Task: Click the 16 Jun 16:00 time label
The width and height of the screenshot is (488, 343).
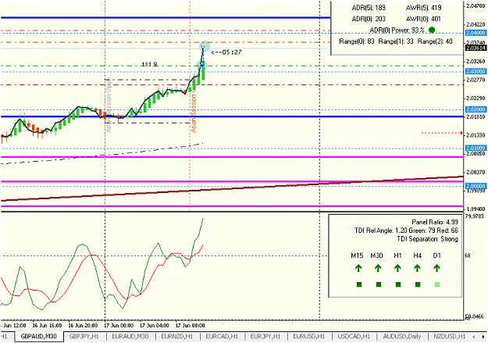Action: coord(47,326)
